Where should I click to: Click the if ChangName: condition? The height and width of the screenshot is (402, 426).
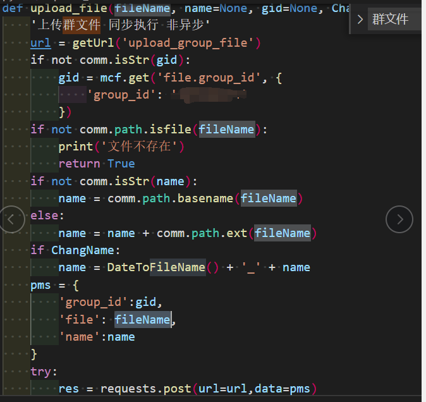coord(75,250)
